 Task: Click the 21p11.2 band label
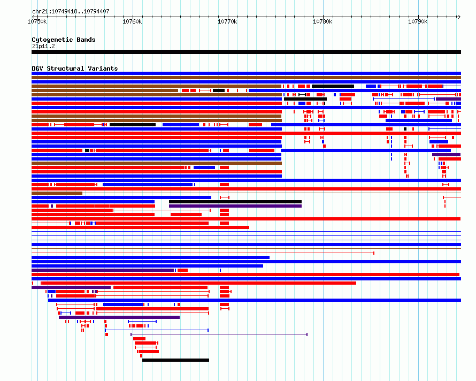pyautogui.click(x=43, y=46)
